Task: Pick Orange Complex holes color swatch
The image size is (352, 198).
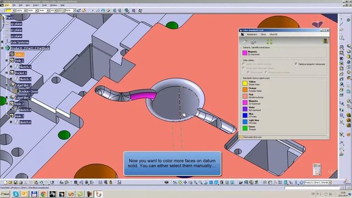Action: [x=245, y=90]
